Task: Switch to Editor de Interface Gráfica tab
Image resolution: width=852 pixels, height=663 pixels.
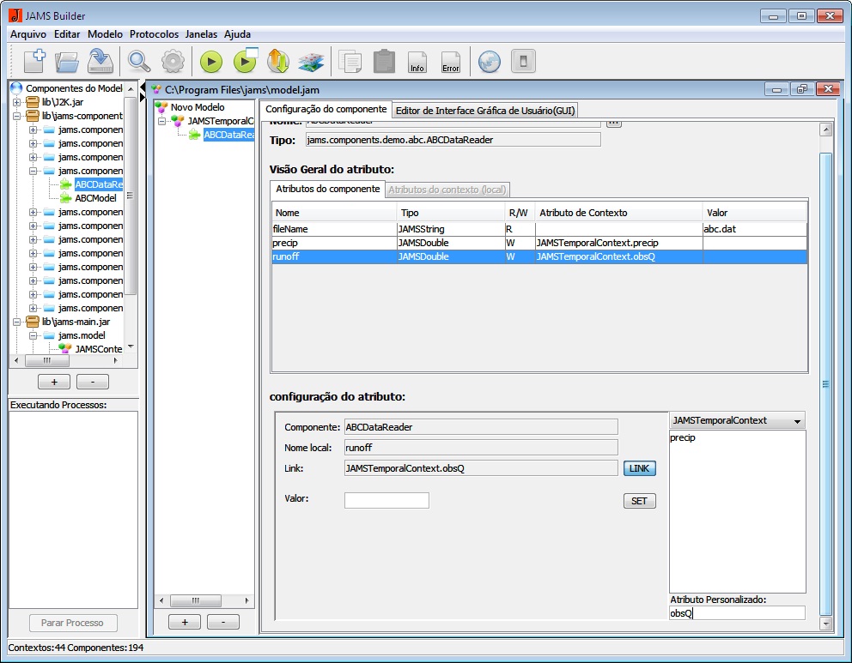Action: click(x=485, y=110)
